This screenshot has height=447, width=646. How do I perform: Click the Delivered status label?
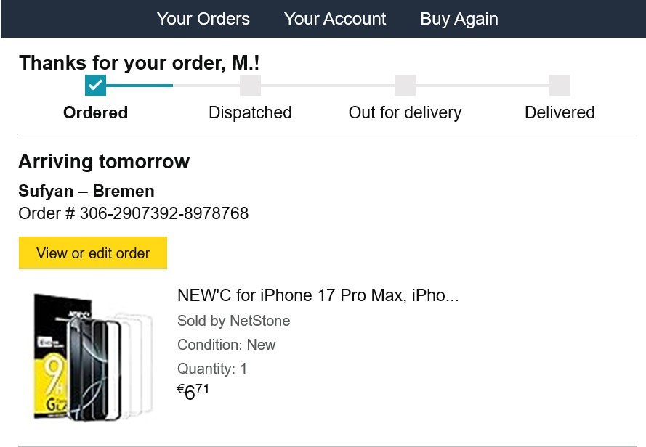(560, 112)
